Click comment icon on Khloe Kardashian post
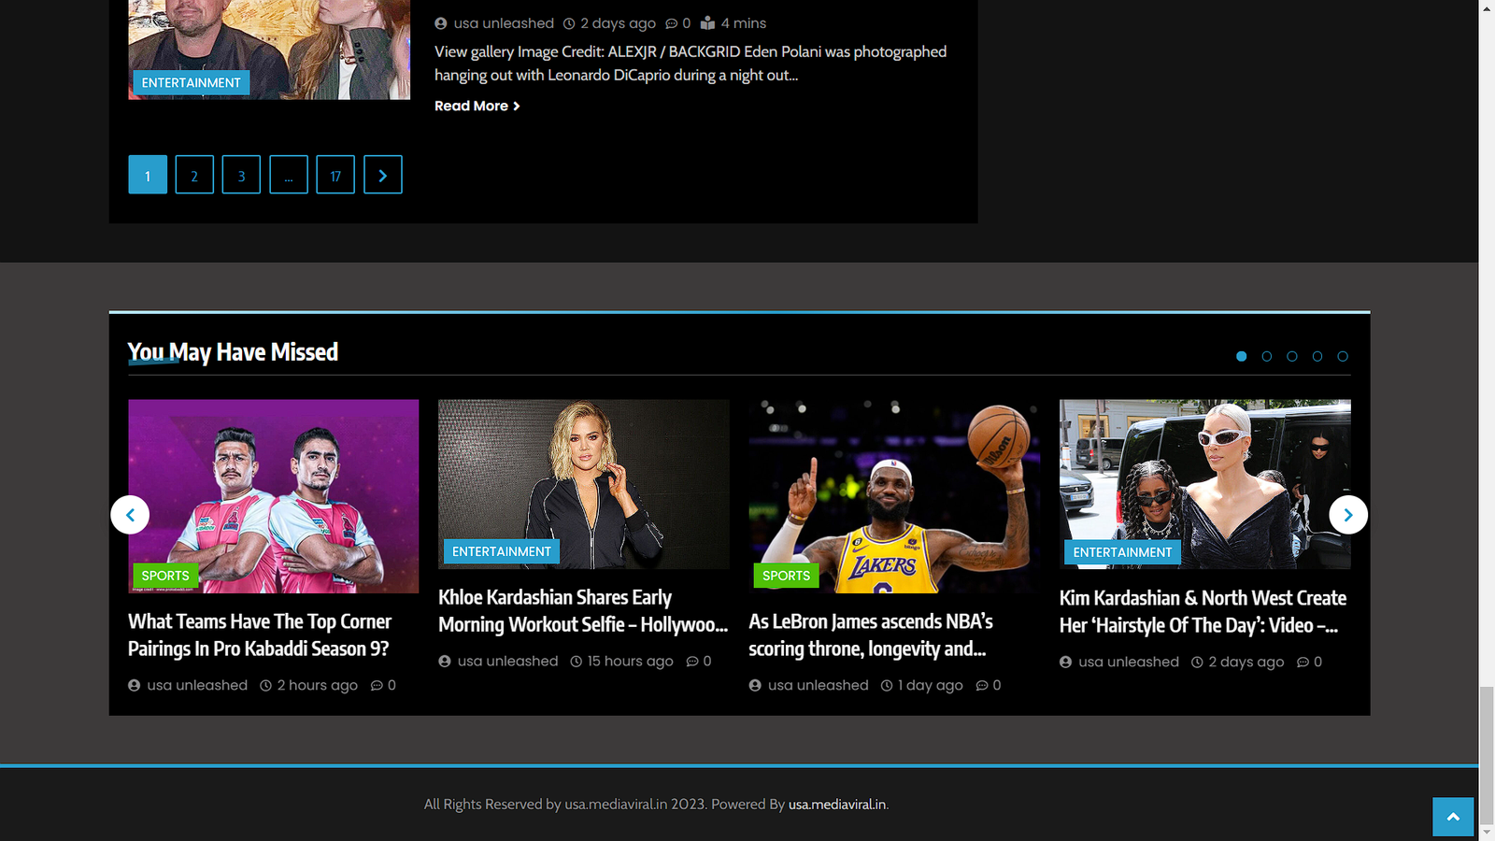This screenshot has width=1495, height=841. tap(692, 662)
